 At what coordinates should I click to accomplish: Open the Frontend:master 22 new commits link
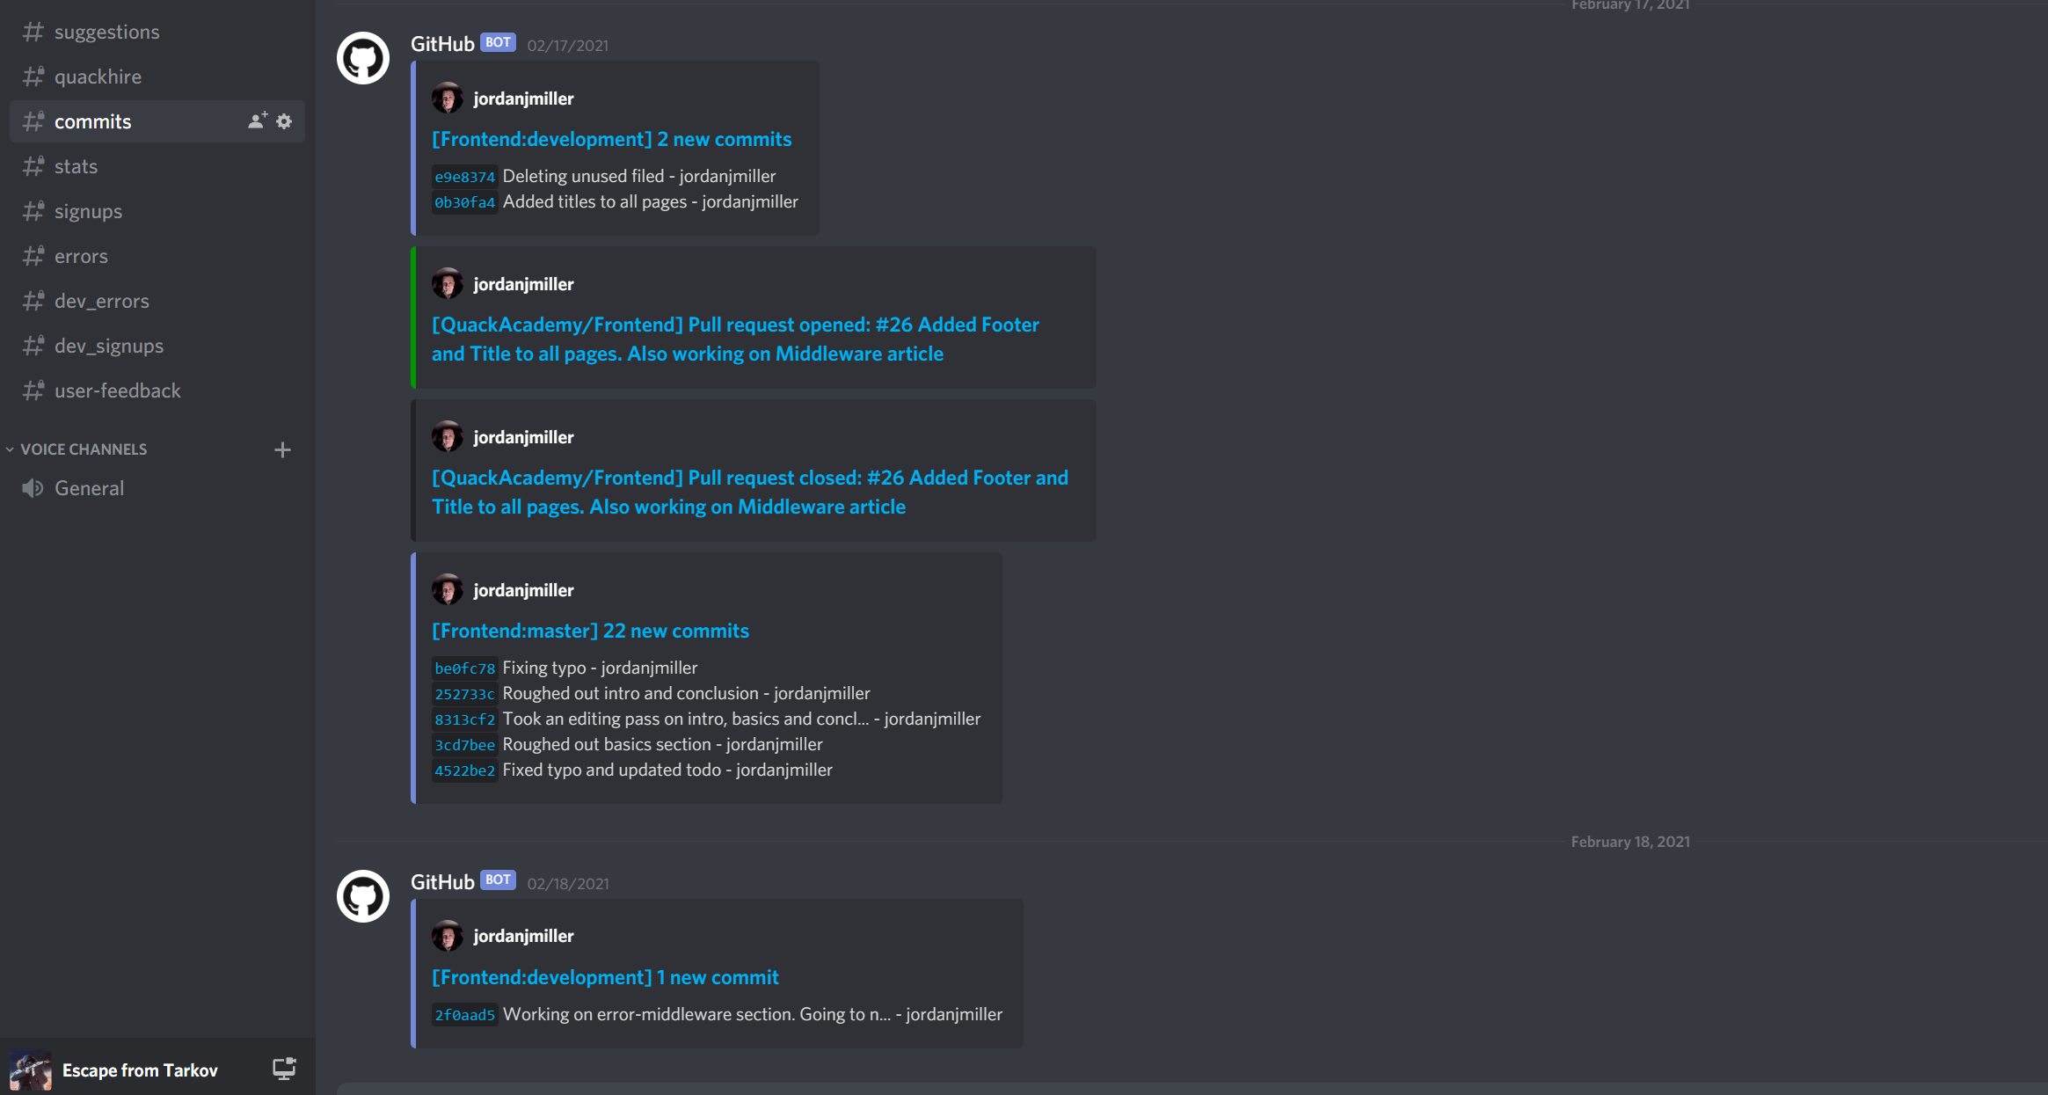point(590,631)
